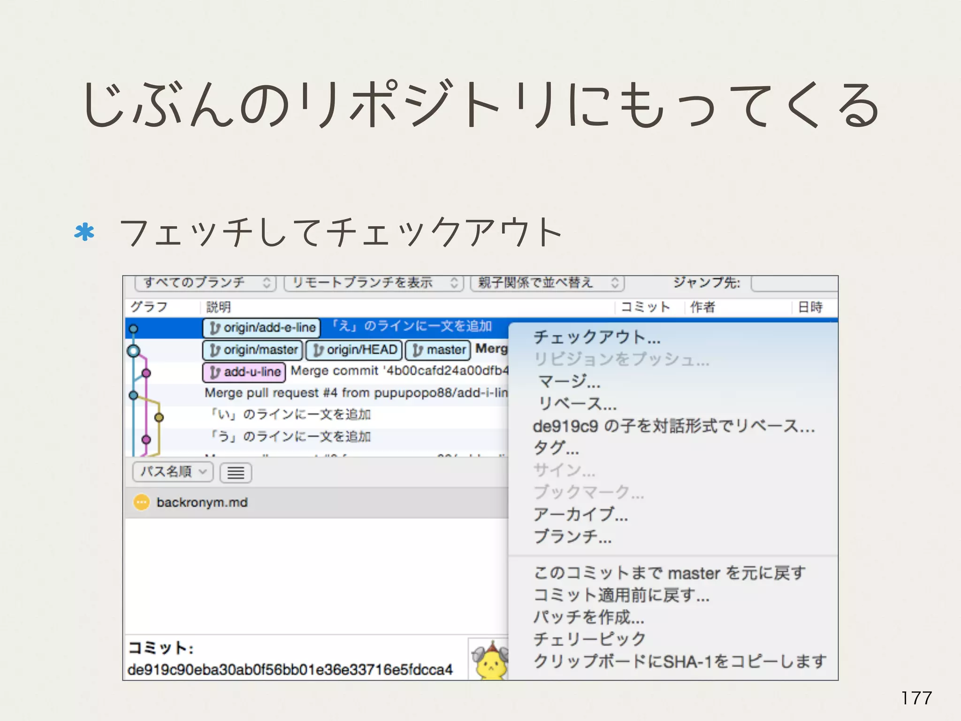The width and height of the screenshot is (961, 721).
Task: Click the local master branch tag
Action: [438, 350]
